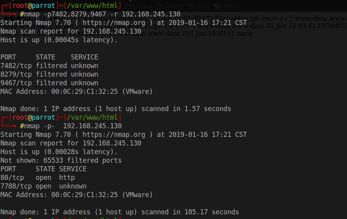Screen dimensions: 347x219
Task: Open the faint privacy bookmark folder icon
Action: (129, 6)
